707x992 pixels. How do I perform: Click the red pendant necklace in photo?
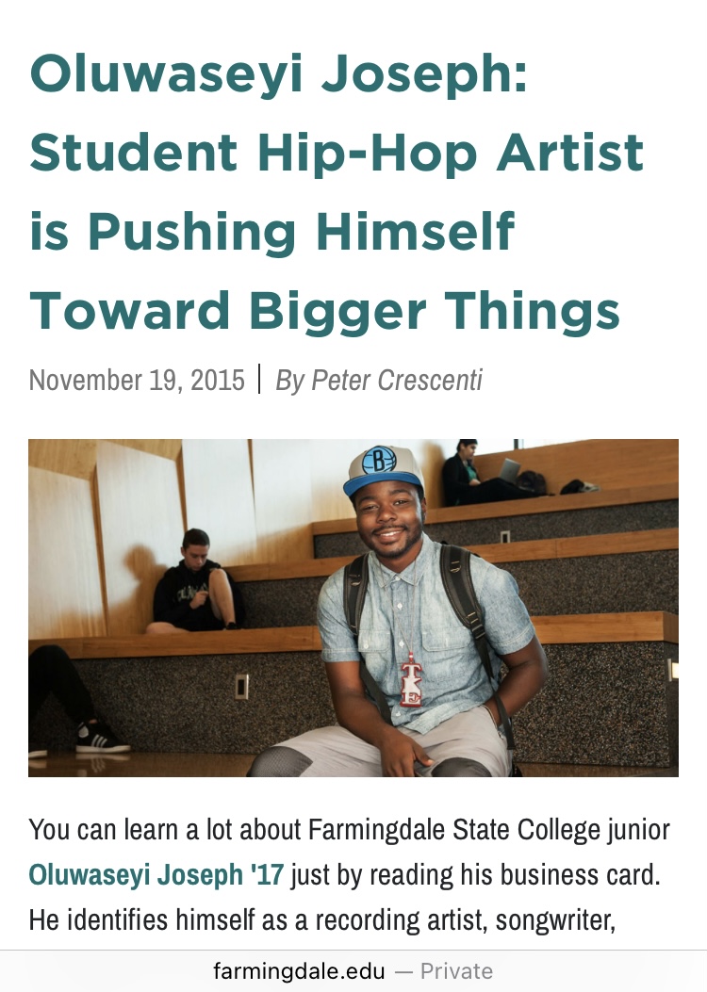(412, 678)
